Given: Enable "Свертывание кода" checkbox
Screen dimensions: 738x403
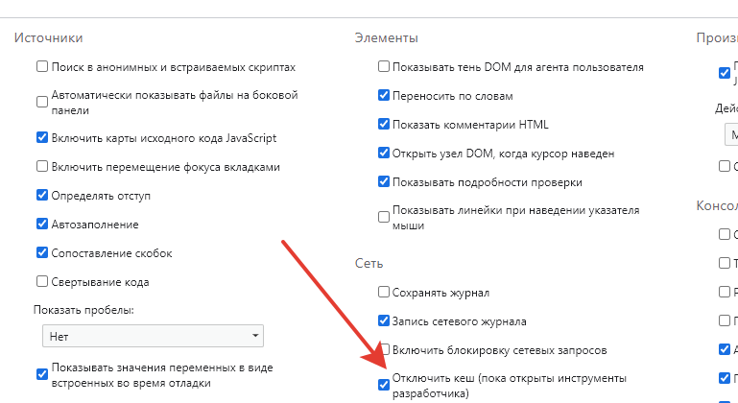Looking at the screenshot, I should [42, 282].
